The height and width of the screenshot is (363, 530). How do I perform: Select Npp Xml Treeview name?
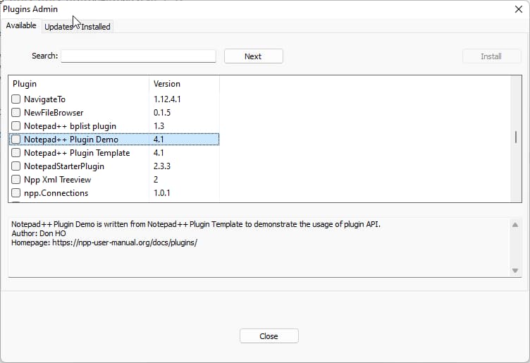[58, 180]
